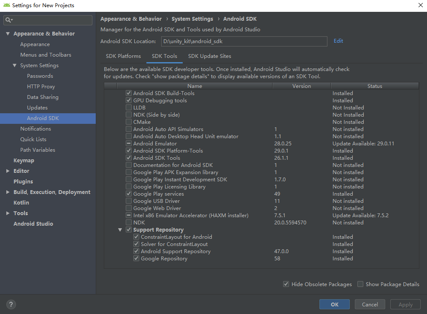Image resolution: width=427 pixels, height=314 pixels.
Task: Click NDK version 20.0.5594570 cell
Action: click(x=290, y=223)
